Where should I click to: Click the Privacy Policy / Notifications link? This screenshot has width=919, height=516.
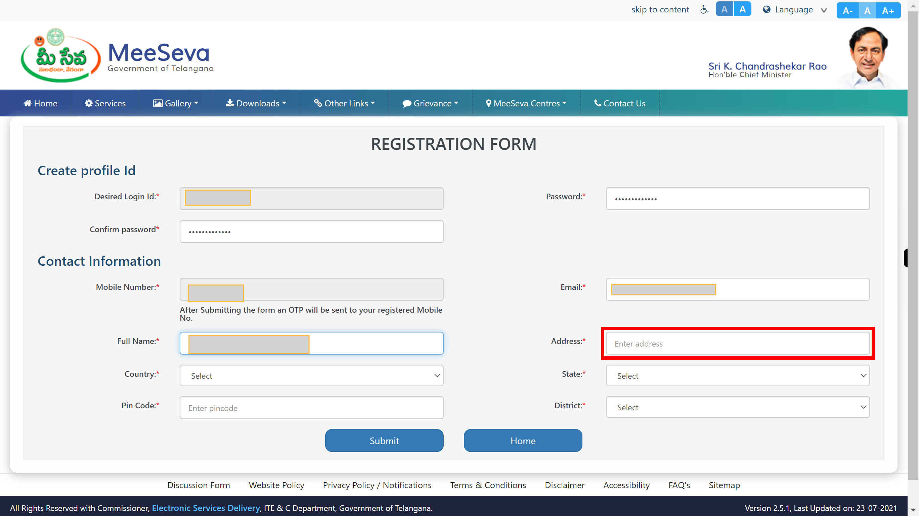coord(377,485)
